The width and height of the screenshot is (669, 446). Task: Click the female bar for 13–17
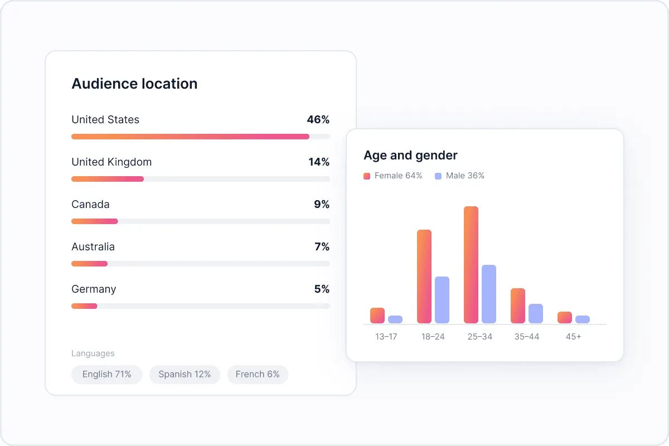tap(377, 316)
